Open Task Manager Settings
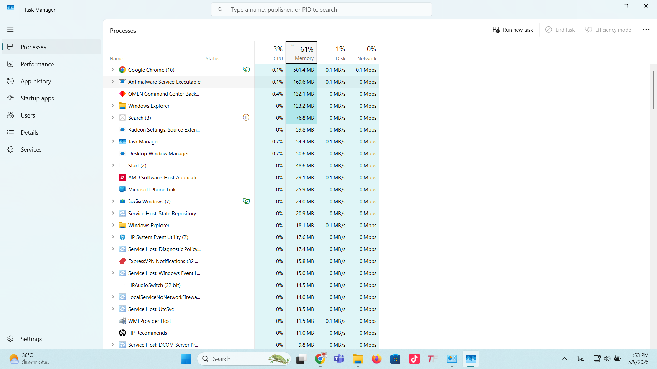Viewport: 657px width, 369px height. pos(51,339)
